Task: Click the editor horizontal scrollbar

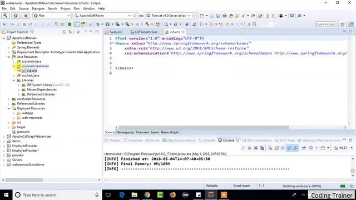Action: click(204, 127)
